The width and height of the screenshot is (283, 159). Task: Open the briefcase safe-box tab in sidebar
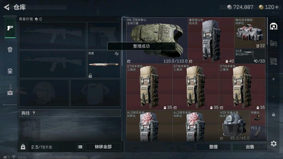[10, 93]
